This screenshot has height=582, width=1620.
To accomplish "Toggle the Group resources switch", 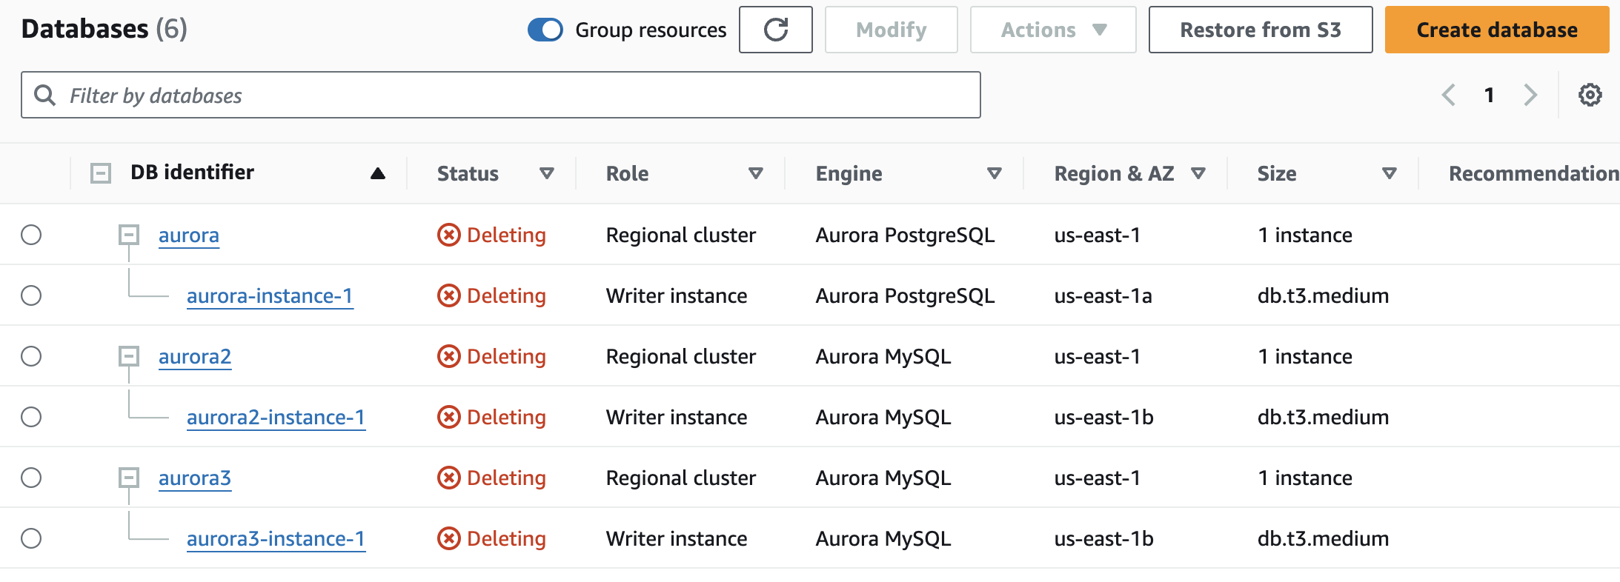I will [545, 30].
